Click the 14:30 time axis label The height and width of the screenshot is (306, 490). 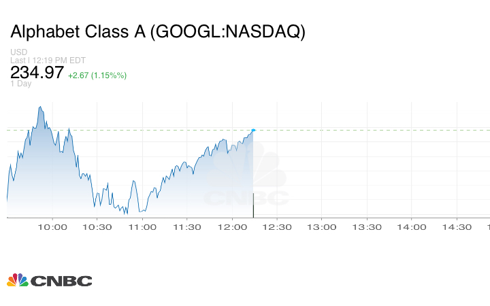[x=457, y=227]
